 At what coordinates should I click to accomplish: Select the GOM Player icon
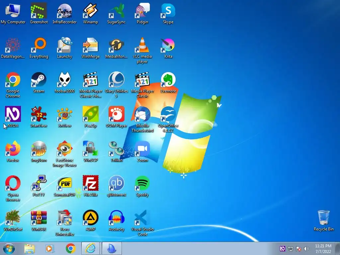coord(117,114)
